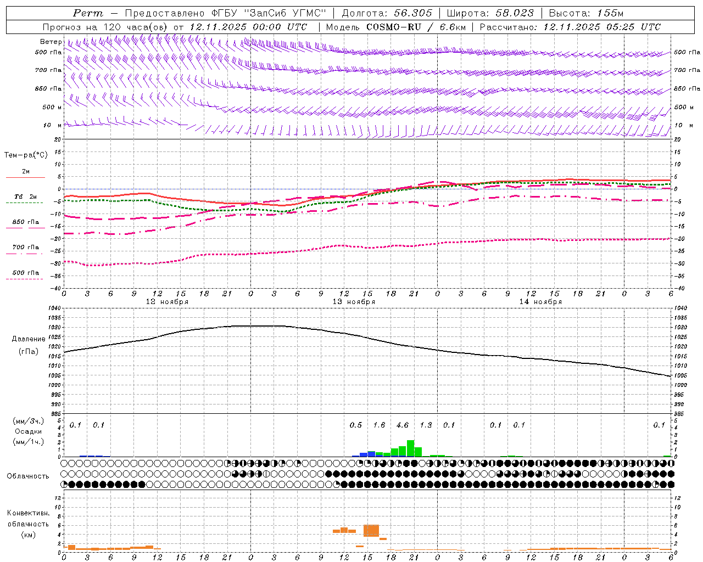Click the tallest orange convective cloud bar
Viewport: 703px width, 562px height.
[x=371, y=531]
